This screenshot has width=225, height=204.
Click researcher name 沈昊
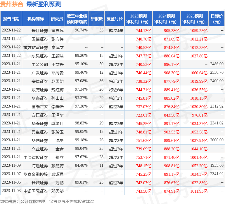click(60, 140)
